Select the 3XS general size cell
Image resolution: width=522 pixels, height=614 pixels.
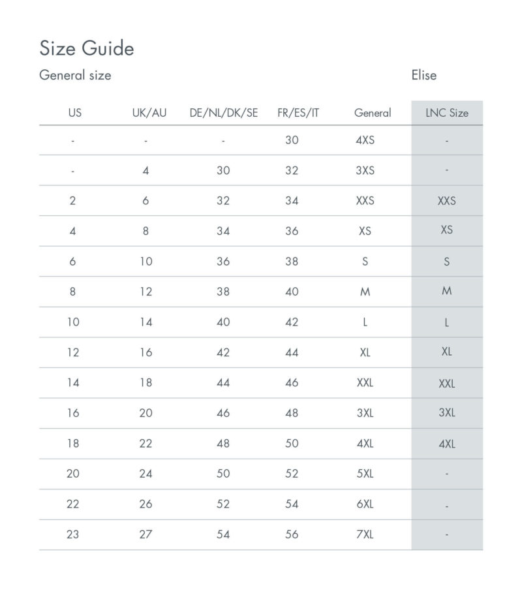coord(365,170)
